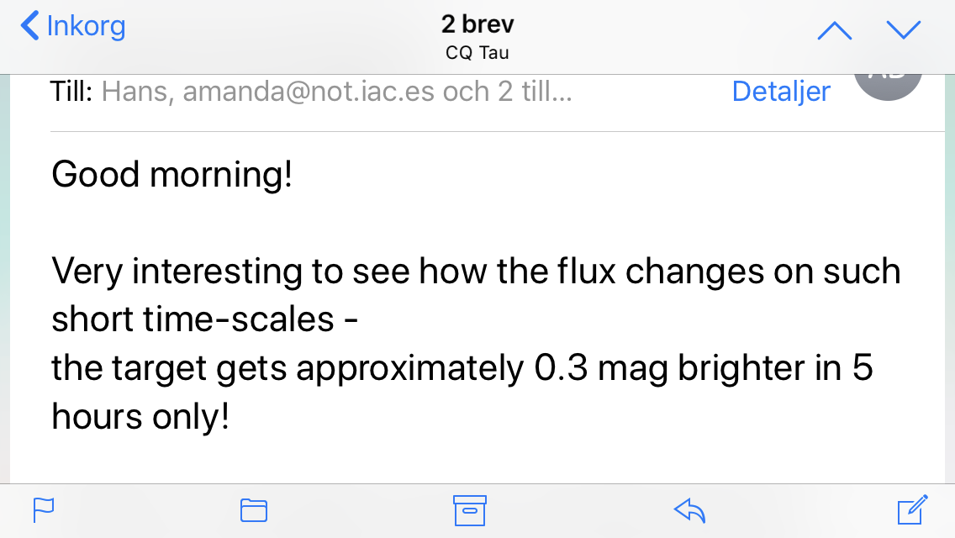This screenshot has height=538, width=955.
Task: Tap the reply arrow icon
Action: 689,509
